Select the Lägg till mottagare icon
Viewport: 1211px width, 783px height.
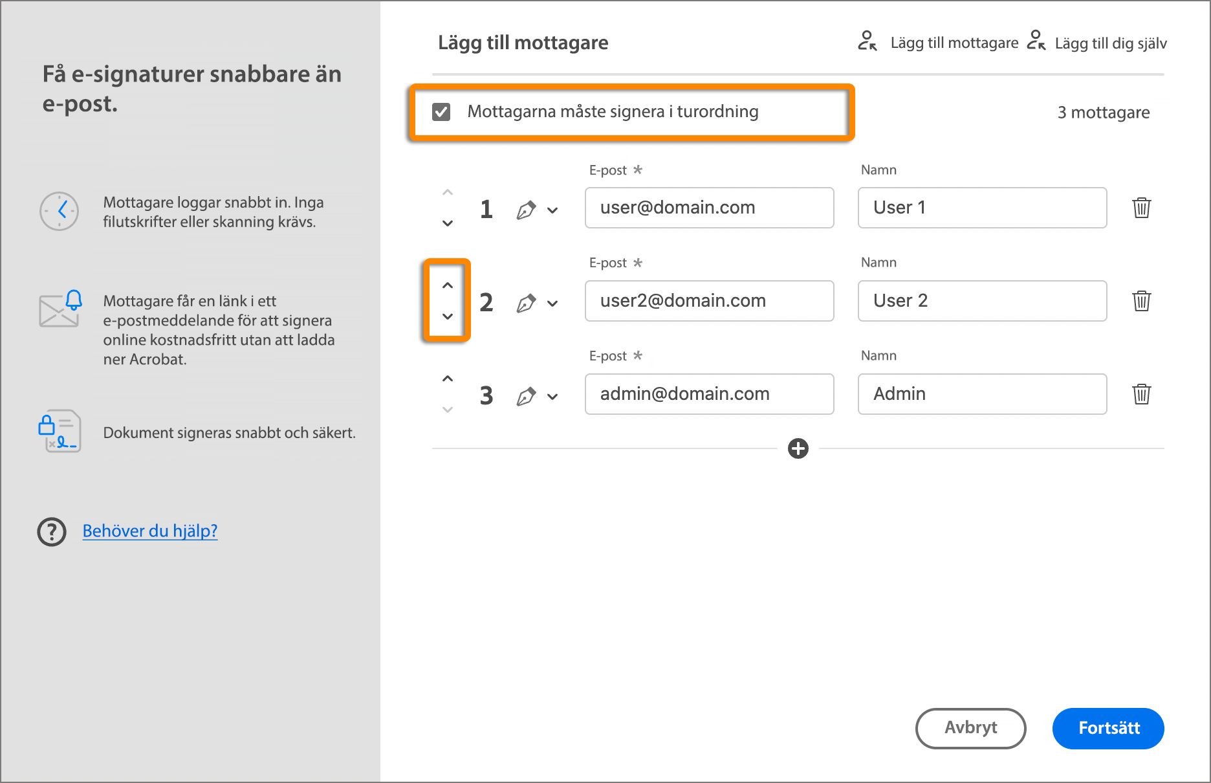(867, 41)
